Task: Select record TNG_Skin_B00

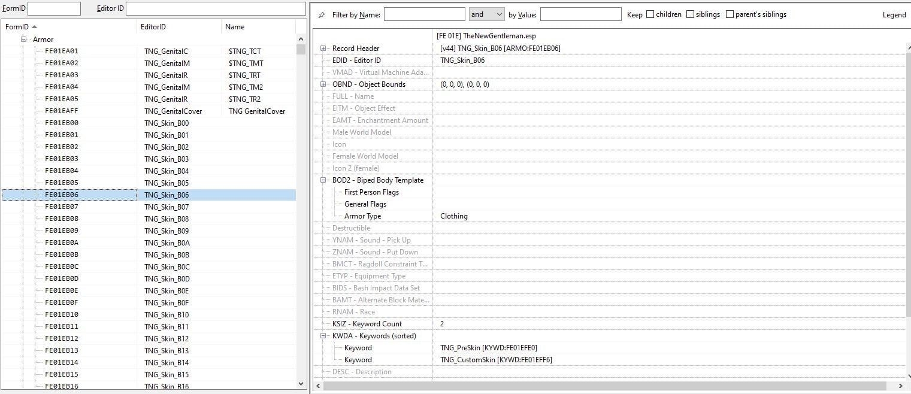Action: click(x=149, y=123)
